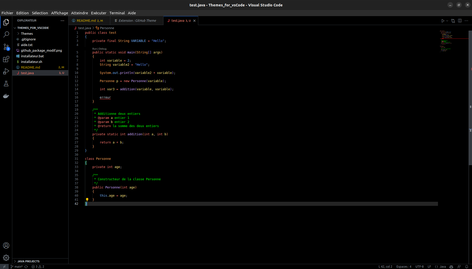Screen dimensions: 472x269
Task: Collapse the THEMES_FOR_VSCODE root folder
Action: (33, 28)
